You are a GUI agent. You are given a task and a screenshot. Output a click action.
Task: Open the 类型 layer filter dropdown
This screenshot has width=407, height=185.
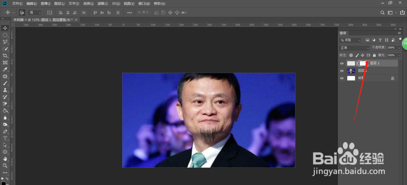(x=350, y=40)
